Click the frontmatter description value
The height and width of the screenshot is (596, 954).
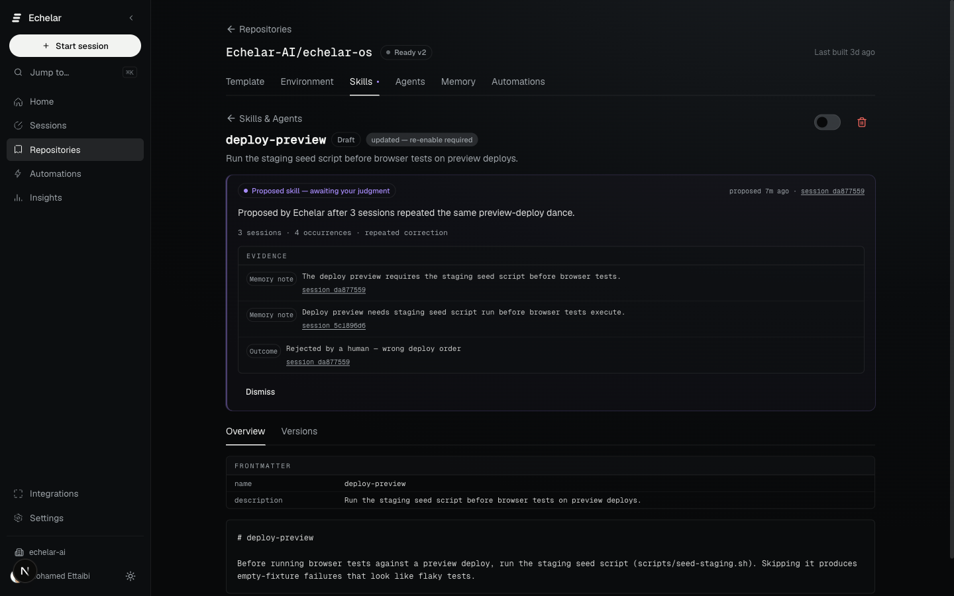coord(493,501)
